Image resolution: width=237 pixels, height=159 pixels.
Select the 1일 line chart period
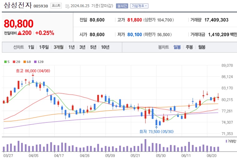(31, 47)
